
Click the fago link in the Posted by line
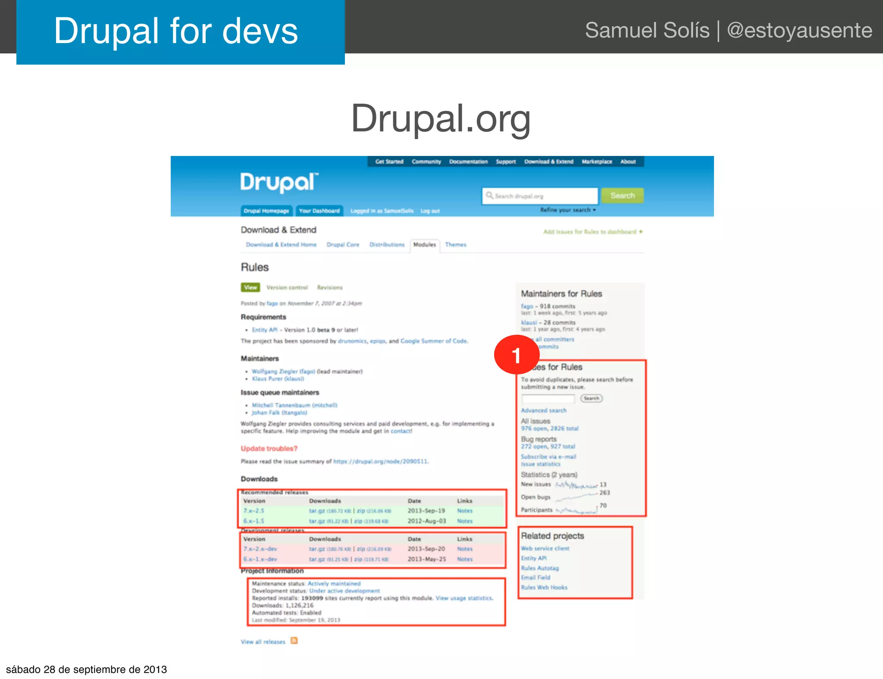[272, 303]
